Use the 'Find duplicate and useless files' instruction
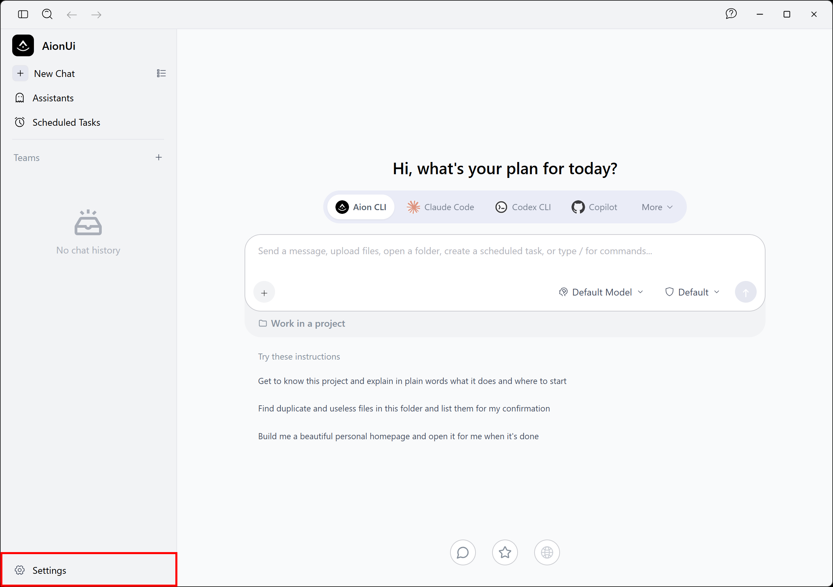833x587 pixels. pyautogui.click(x=404, y=409)
